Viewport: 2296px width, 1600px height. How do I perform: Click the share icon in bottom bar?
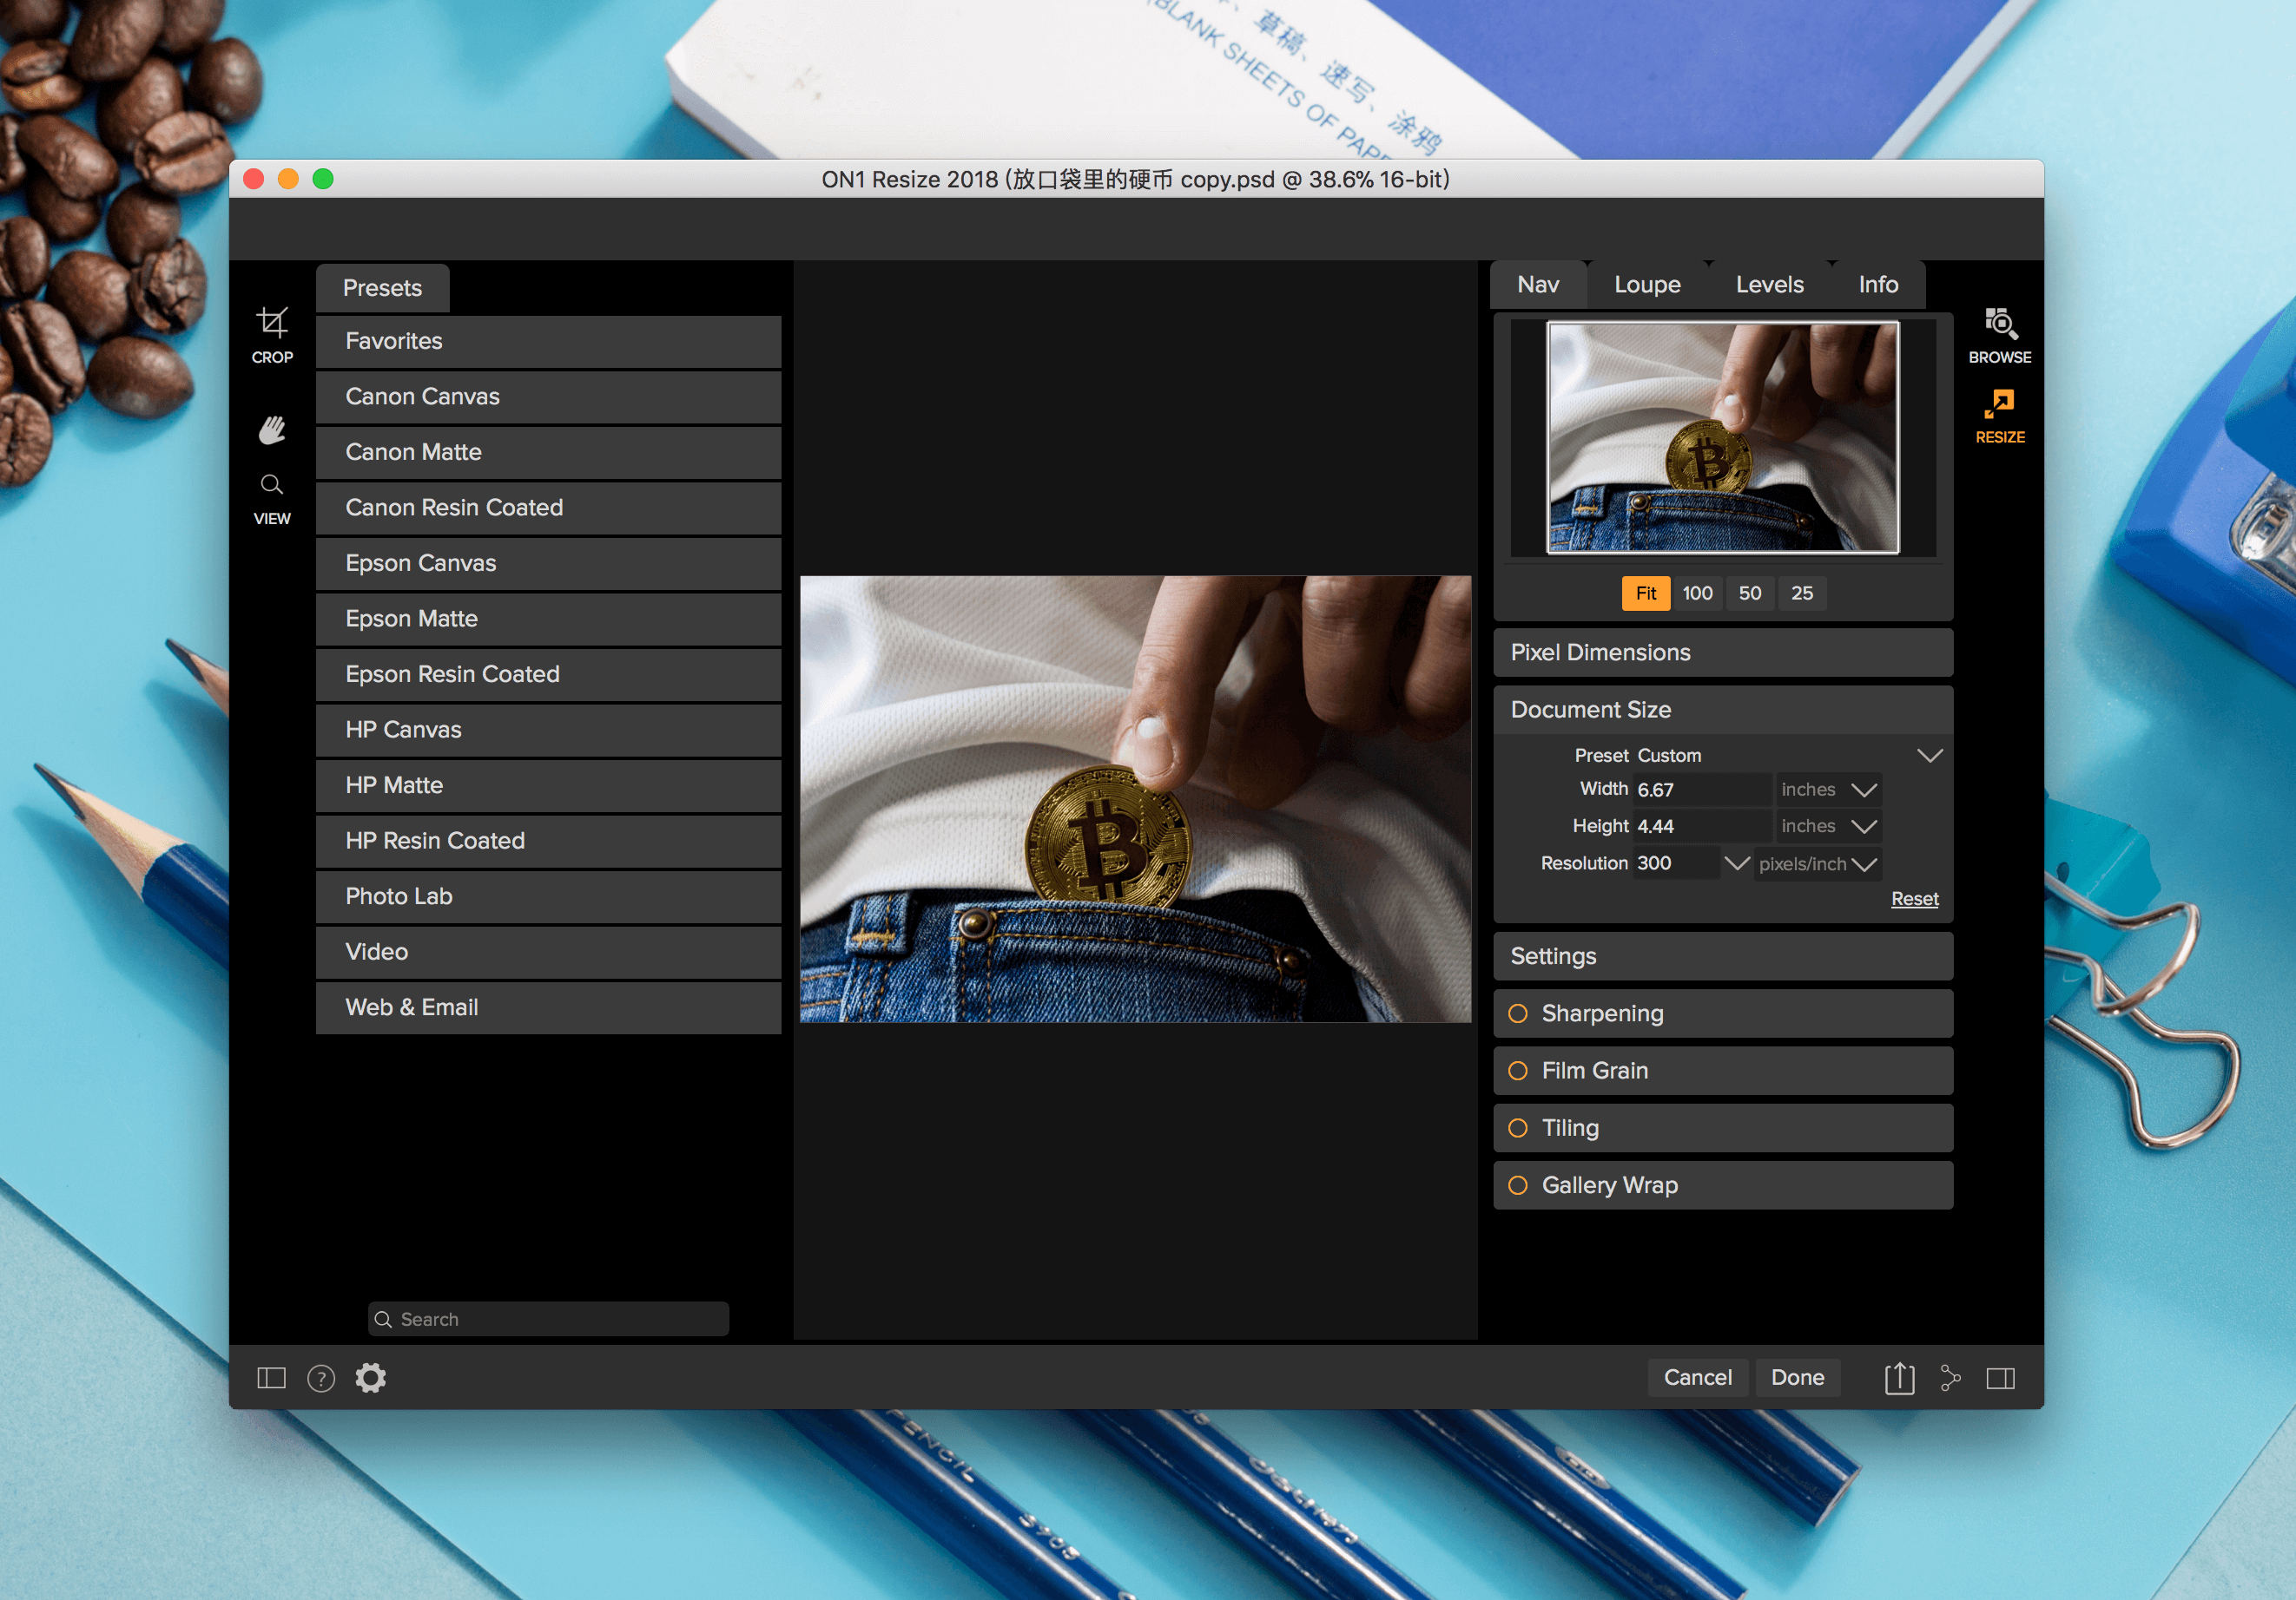pyautogui.click(x=1950, y=1378)
